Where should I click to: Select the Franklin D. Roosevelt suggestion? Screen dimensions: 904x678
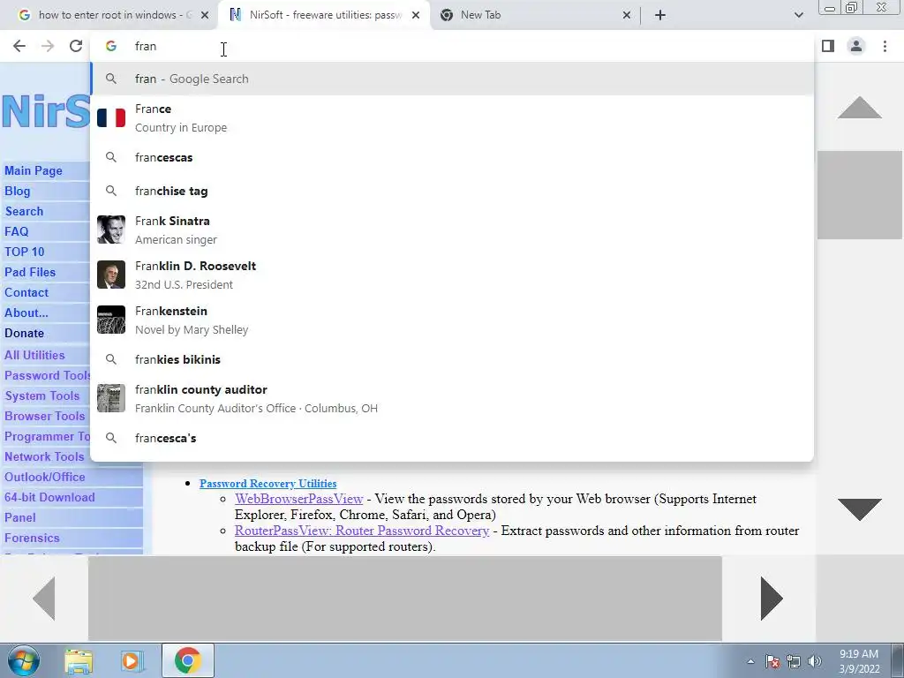click(x=452, y=275)
